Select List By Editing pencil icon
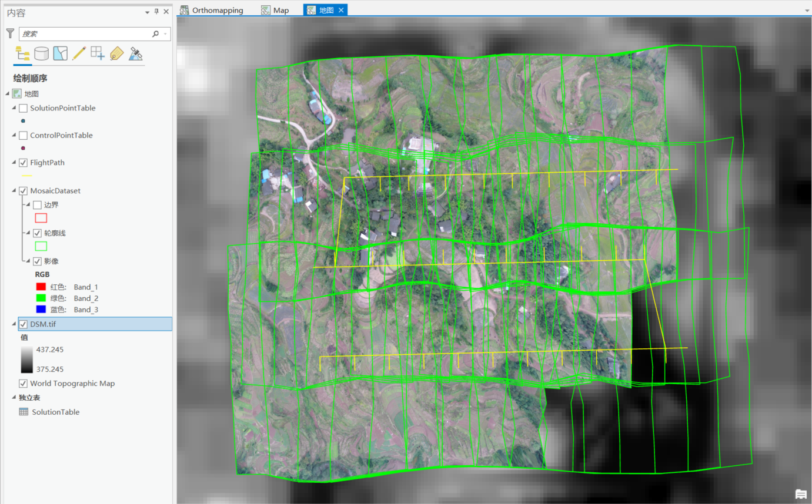Screen dimensions: 812x504 pos(79,54)
